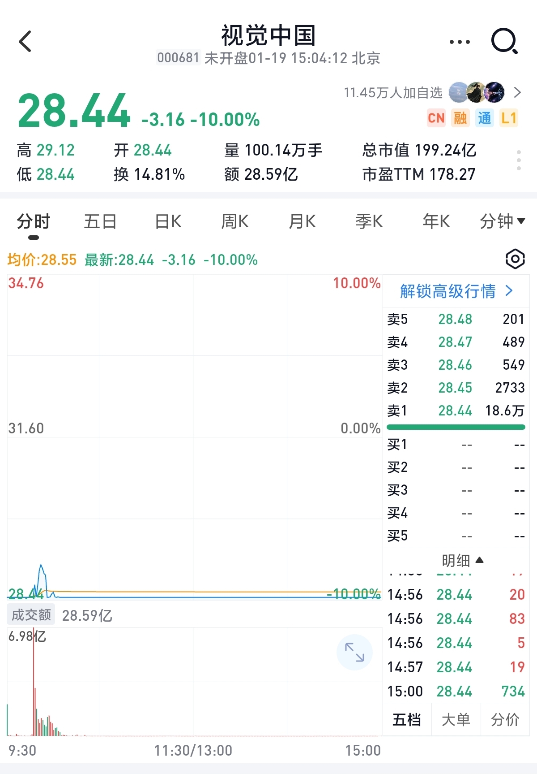
Task: Tap the 成交额 indicator button
Action: click(31, 615)
